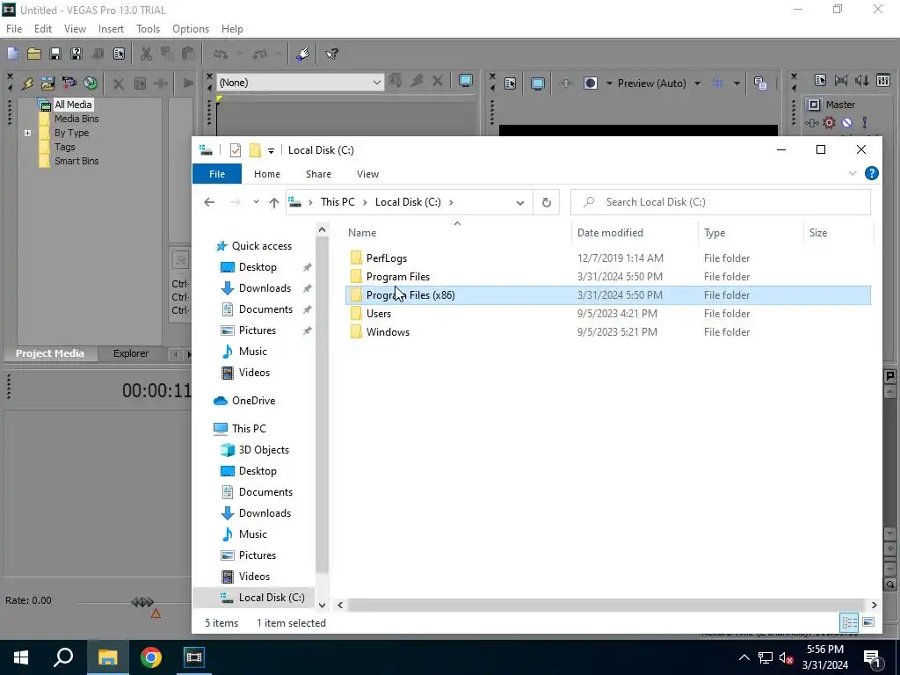Go back with Explorer back arrow
This screenshot has width=900, height=675.
tap(209, 202)
